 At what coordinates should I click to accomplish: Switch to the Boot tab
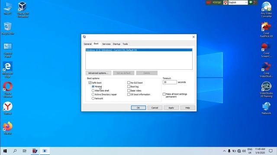96,43
